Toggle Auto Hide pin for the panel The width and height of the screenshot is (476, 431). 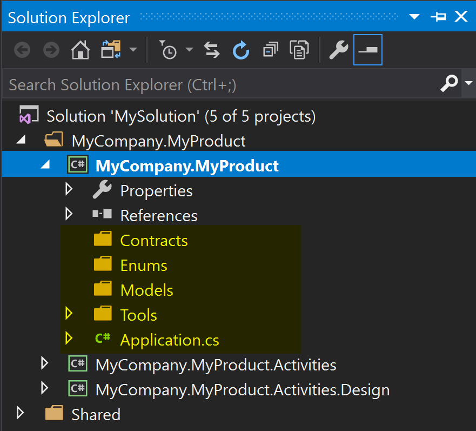pos(438,17)
